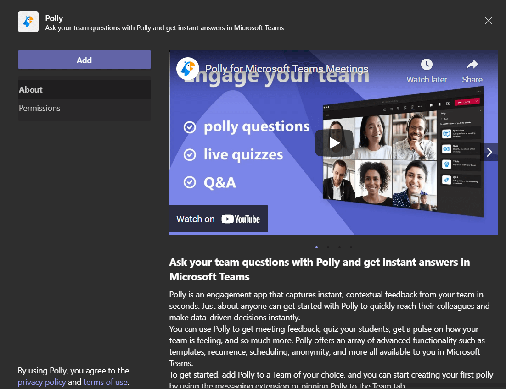Image resolution: width=506 pixels, height=389 pixels.
Task: Select the fourth carousel dot indicator
Action: coord(351,247)
